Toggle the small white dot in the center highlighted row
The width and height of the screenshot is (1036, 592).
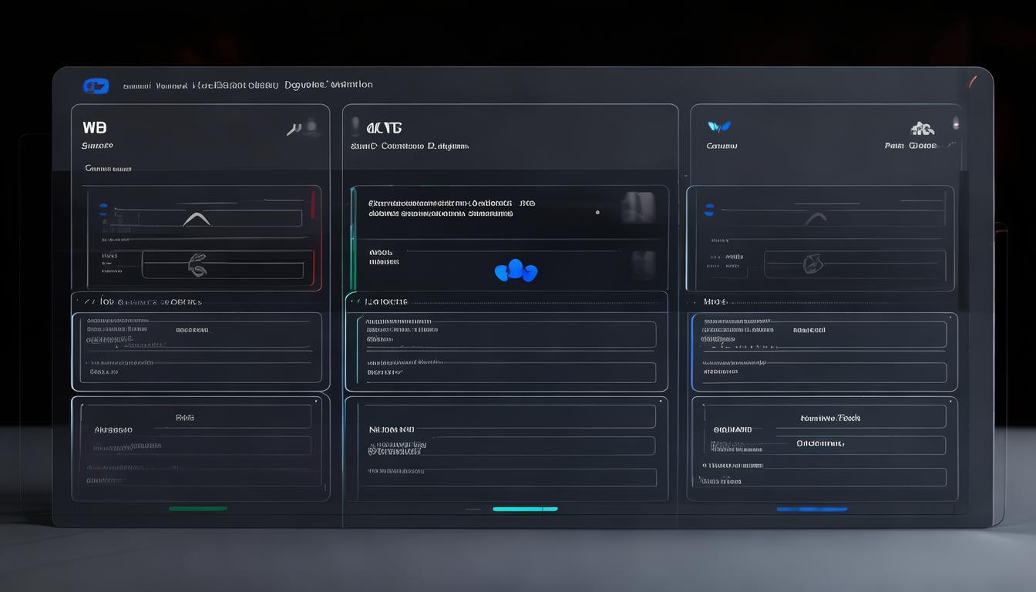[597, 212]
